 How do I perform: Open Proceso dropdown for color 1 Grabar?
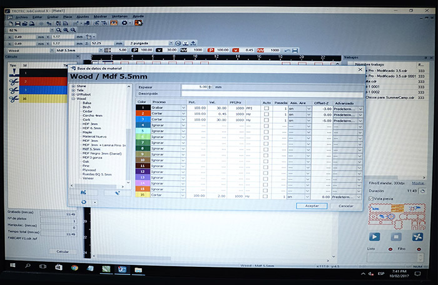tap(183, 107)
